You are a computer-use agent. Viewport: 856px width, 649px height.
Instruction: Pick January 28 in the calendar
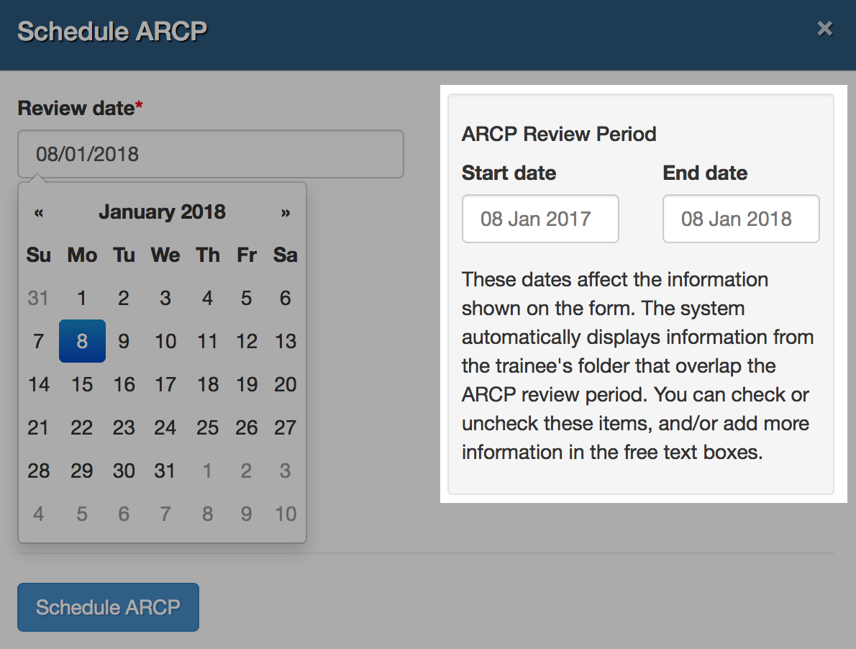[39, 471]
